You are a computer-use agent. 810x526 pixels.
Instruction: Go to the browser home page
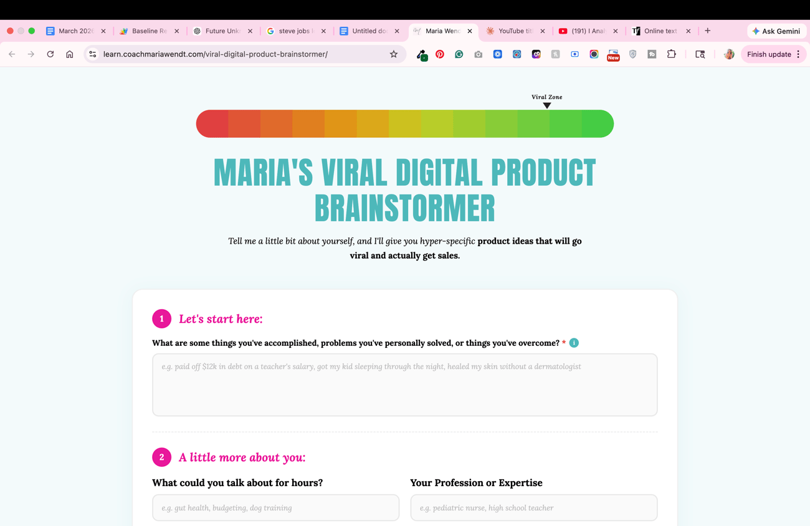(70, 54)
